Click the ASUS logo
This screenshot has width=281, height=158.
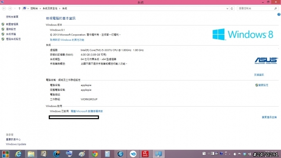point(266,61)
